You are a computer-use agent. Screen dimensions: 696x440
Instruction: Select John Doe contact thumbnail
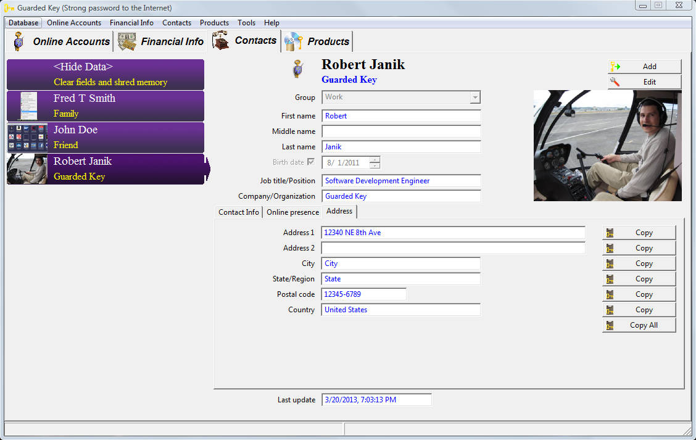click(x=28, y=138)
